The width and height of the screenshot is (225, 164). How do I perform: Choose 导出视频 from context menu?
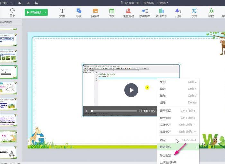tap(166, 155)
